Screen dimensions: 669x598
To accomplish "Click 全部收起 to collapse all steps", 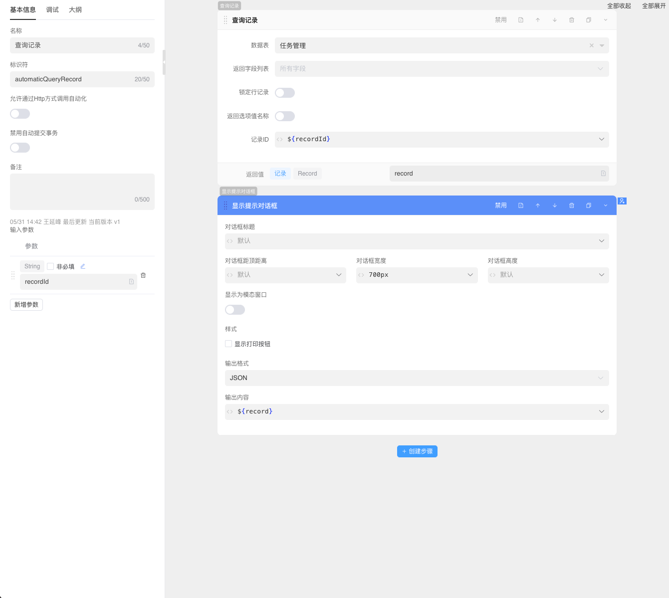I will click(619, 6).
